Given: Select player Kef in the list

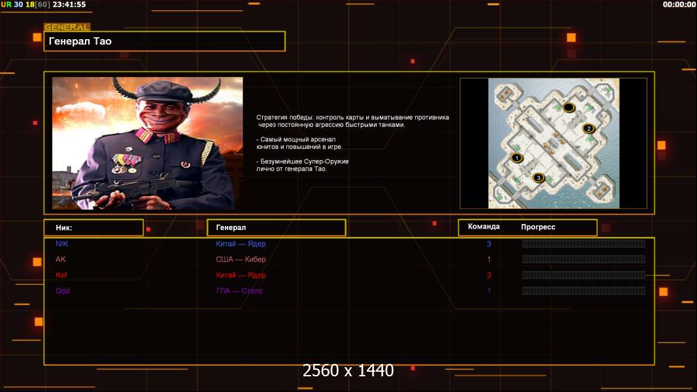Looking at the screenshot, I should 61,275.
